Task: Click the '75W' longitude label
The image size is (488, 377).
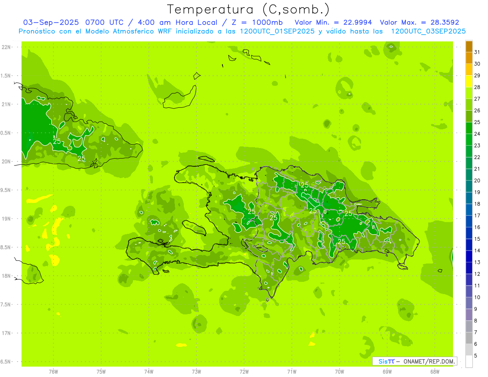Action: (101, 372)
